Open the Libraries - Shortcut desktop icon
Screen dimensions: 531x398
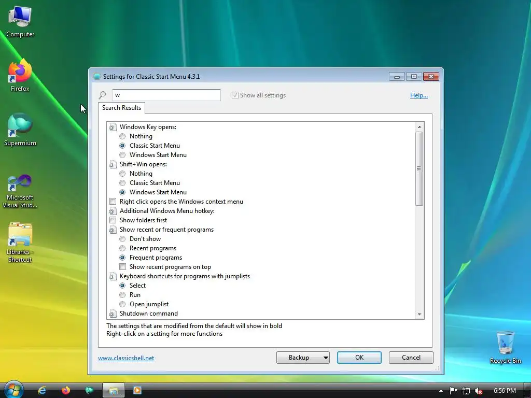click(20, 243)
